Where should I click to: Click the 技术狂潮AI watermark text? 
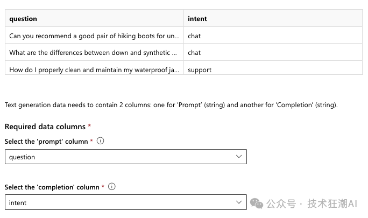(x=332, y=203)
